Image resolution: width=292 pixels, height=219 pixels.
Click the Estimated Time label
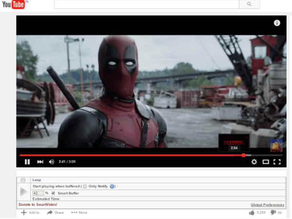[46, 199]
